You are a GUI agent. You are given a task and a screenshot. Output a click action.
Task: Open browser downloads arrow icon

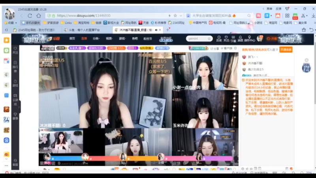click(x=313, y=15)
